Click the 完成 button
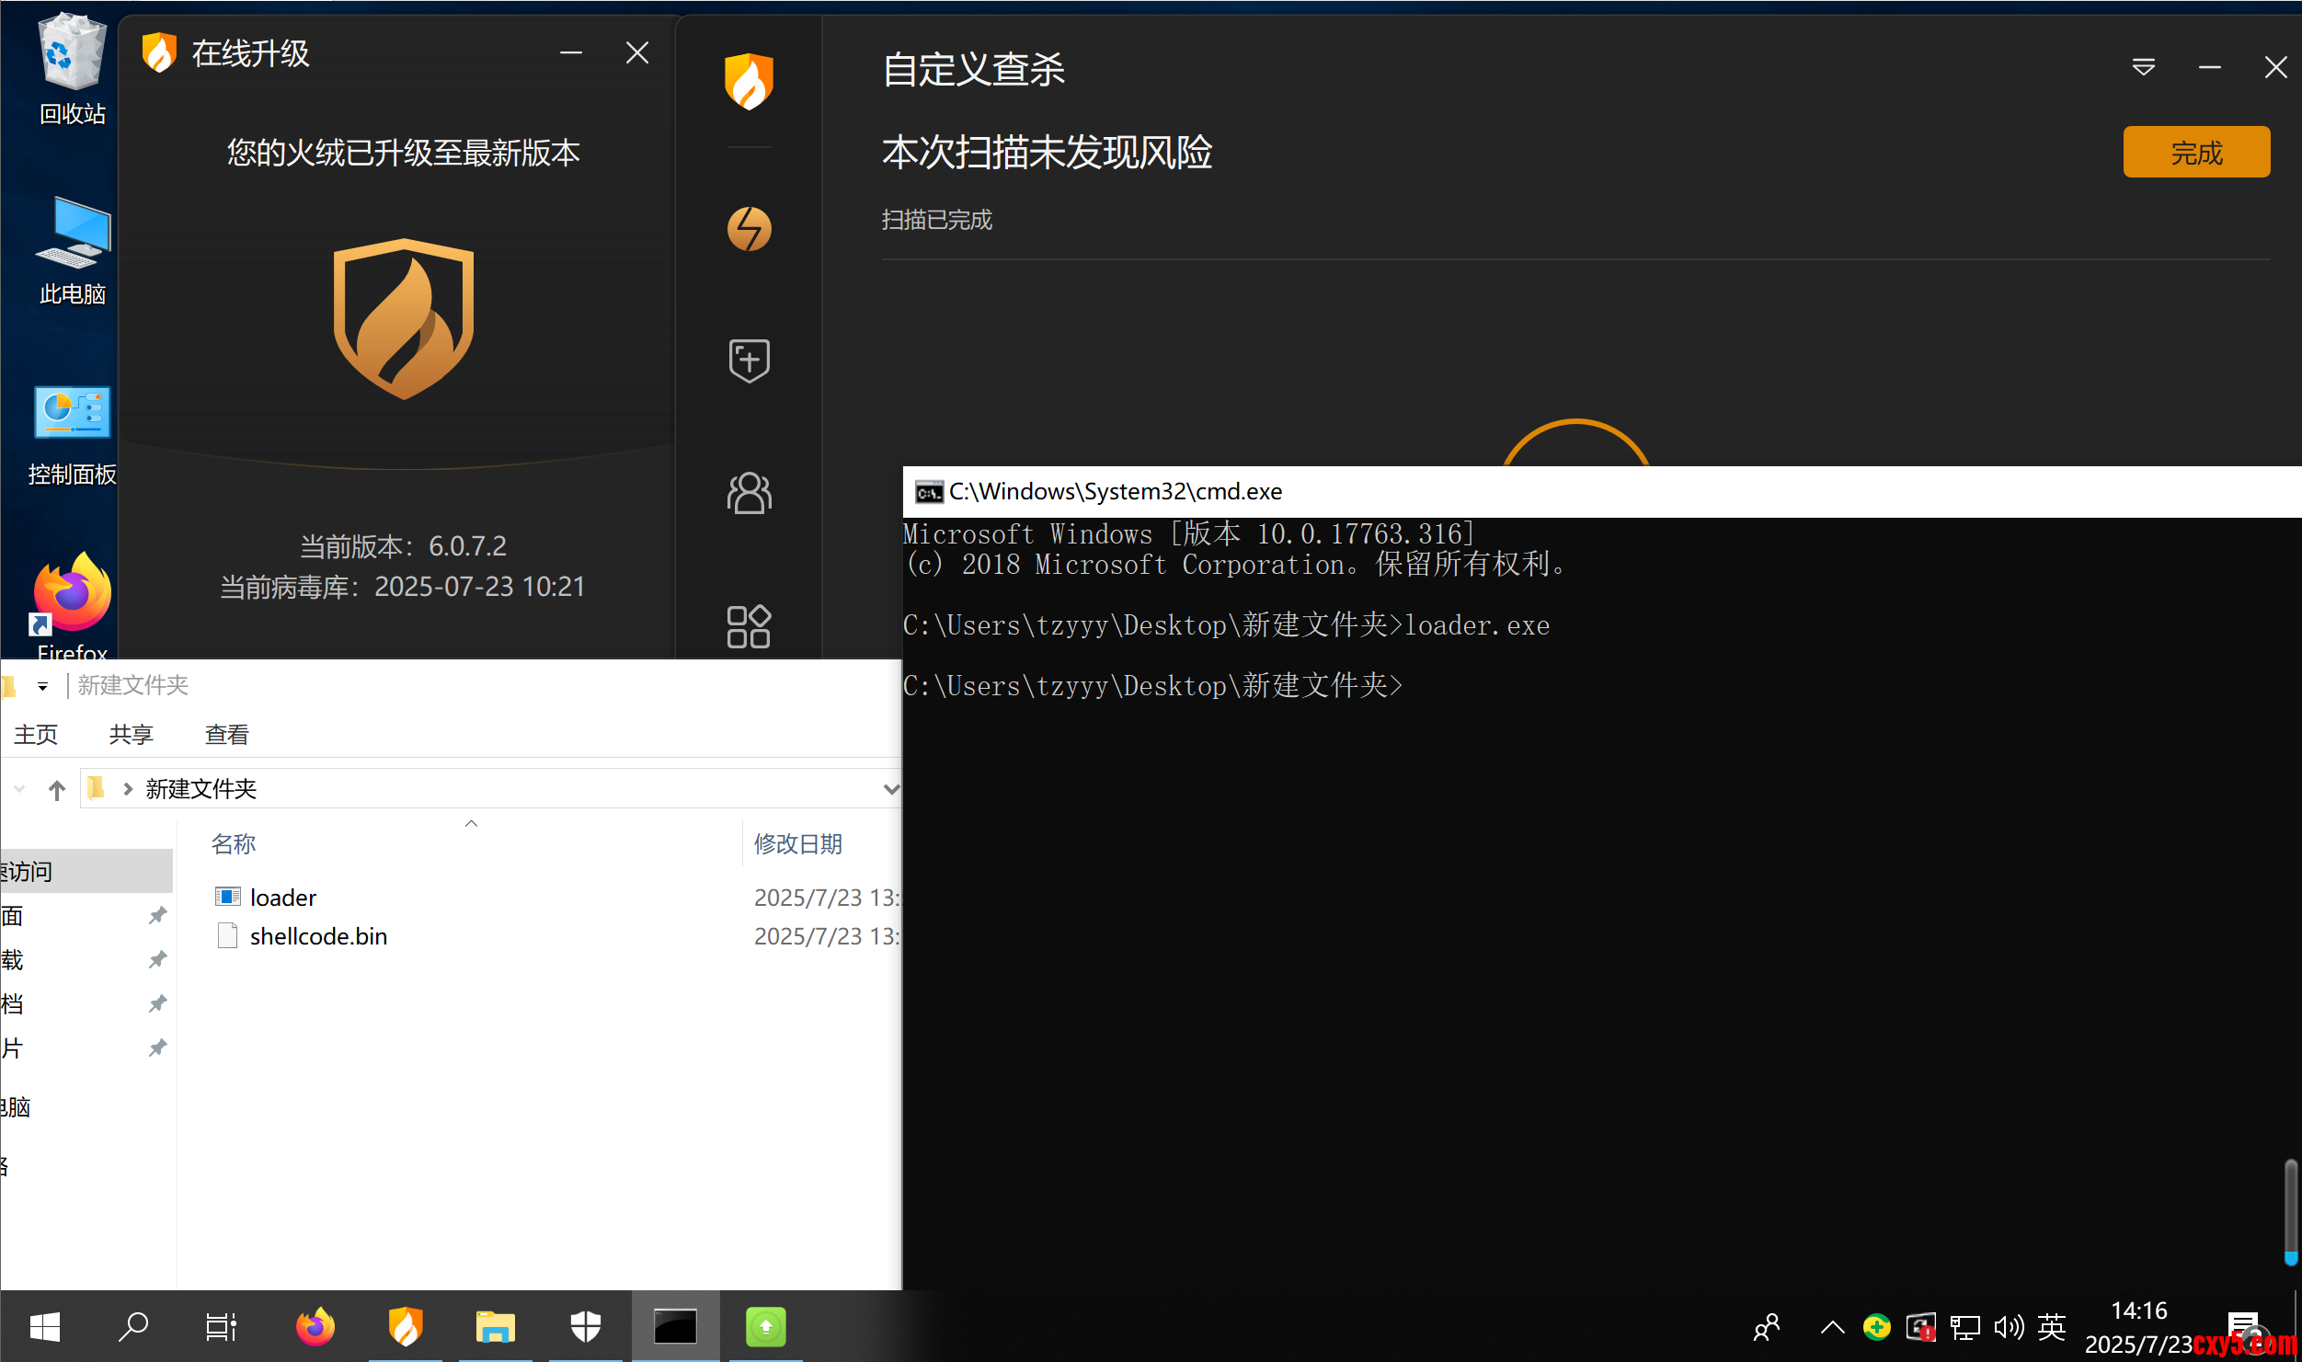The height and width of the screenshot is (1362, 2302). click(2195, 152)
